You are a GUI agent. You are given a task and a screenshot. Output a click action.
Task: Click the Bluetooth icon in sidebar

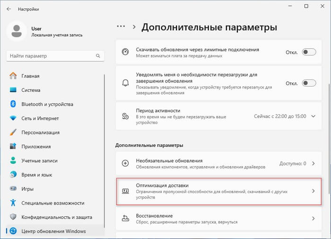point(13,104)
